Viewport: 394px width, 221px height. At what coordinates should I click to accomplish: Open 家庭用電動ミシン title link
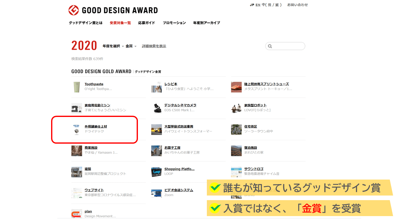tap(97, 105)
